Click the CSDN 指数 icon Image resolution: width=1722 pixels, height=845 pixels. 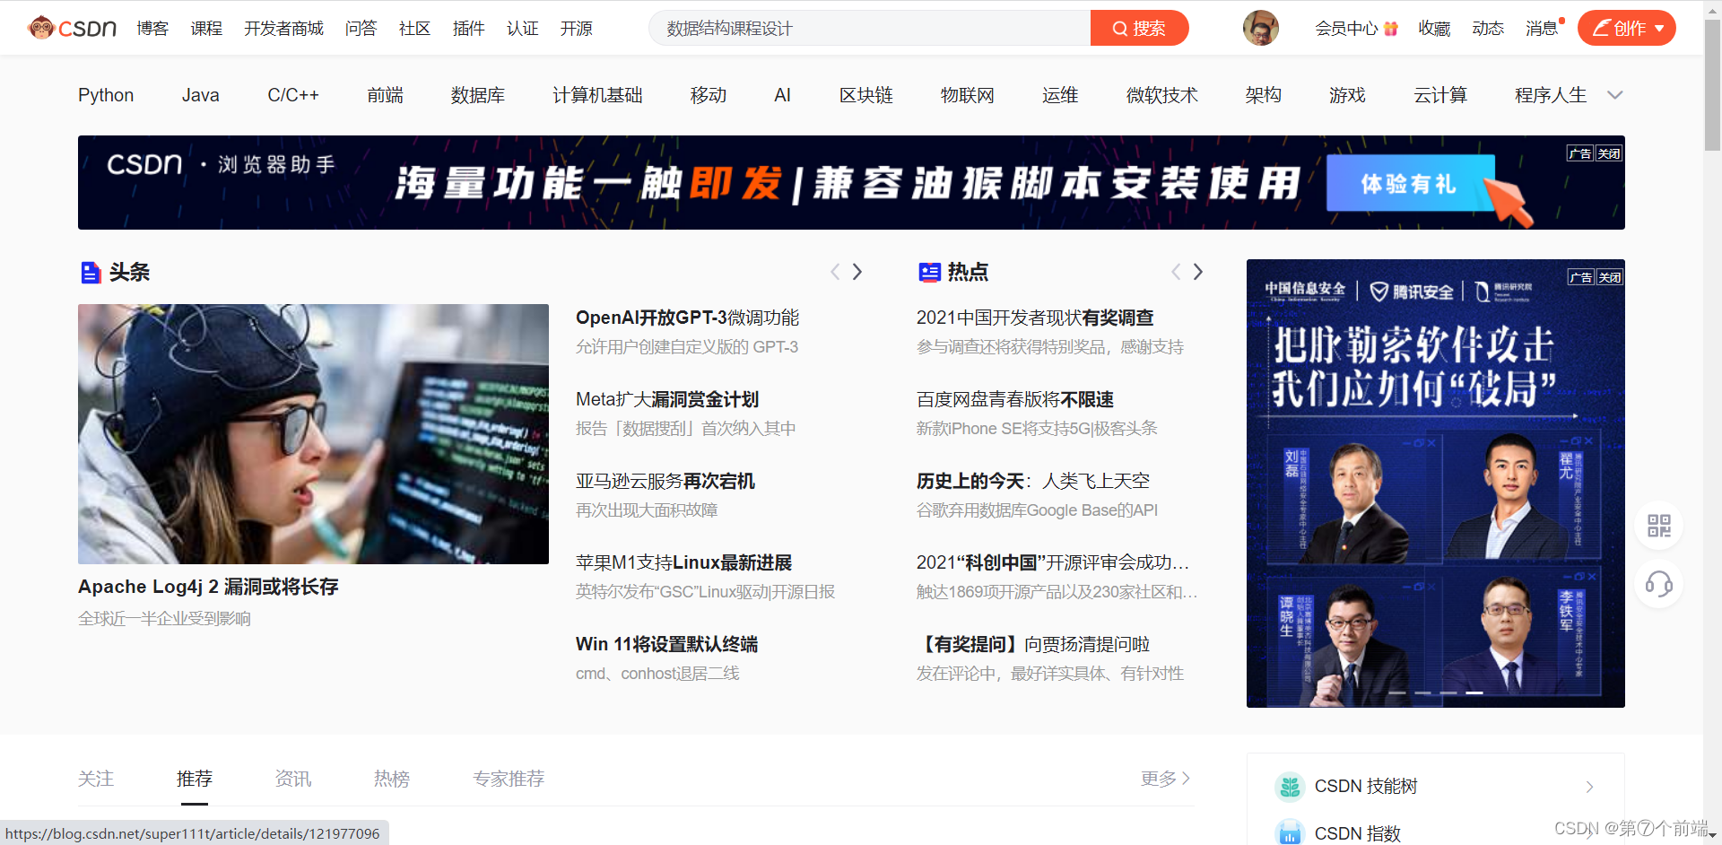pyautogui.click(x=1290, y=833)
